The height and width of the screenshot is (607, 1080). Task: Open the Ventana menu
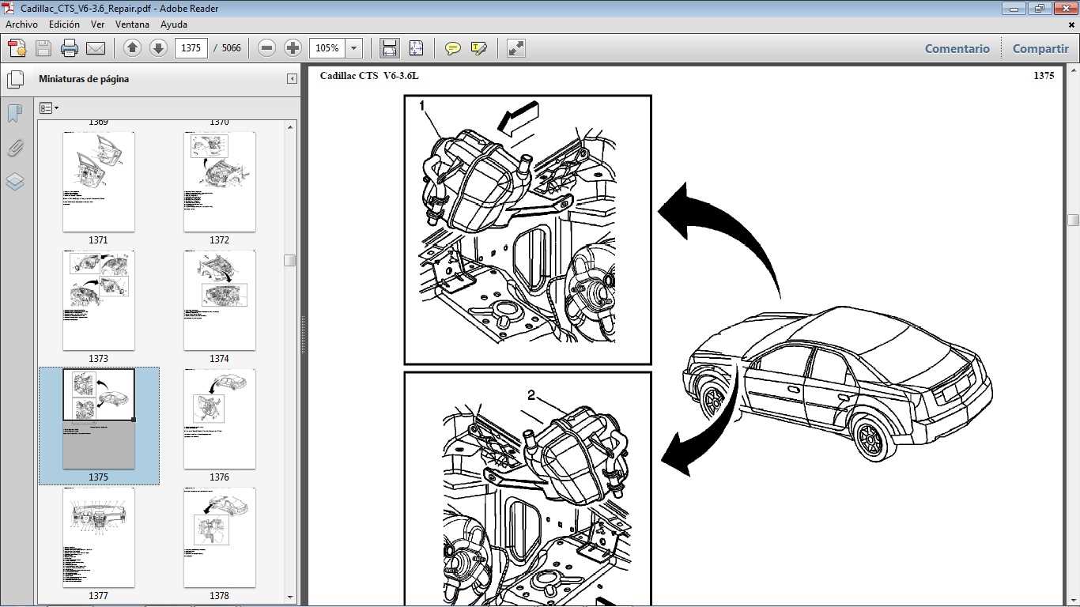pos(132,25)
